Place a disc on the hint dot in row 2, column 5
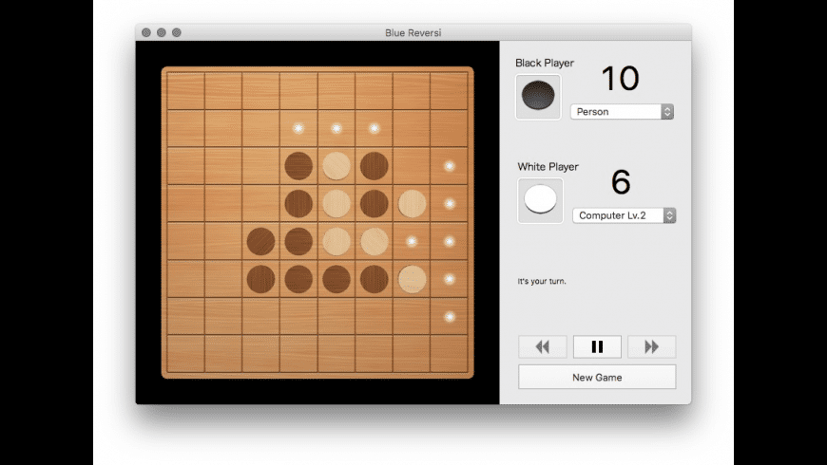This screenshot has width=827, height=465. (337, 128)
